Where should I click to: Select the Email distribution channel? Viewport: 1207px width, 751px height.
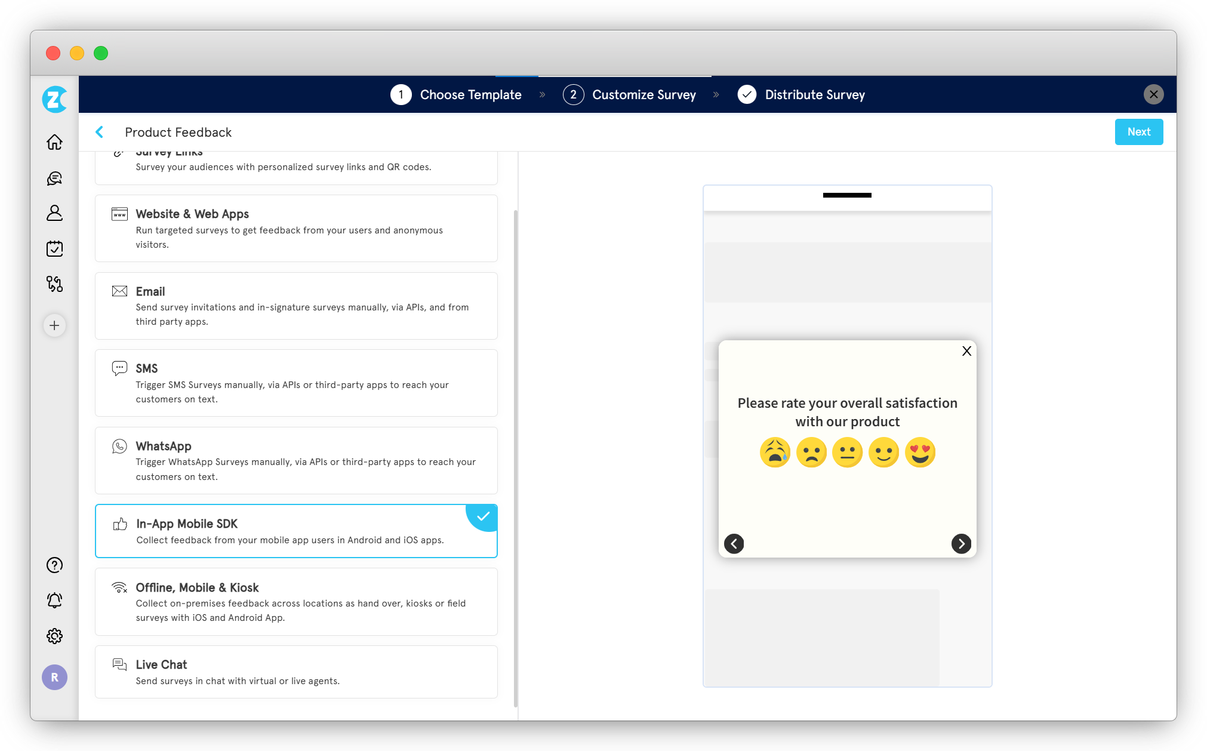point(296,306)
